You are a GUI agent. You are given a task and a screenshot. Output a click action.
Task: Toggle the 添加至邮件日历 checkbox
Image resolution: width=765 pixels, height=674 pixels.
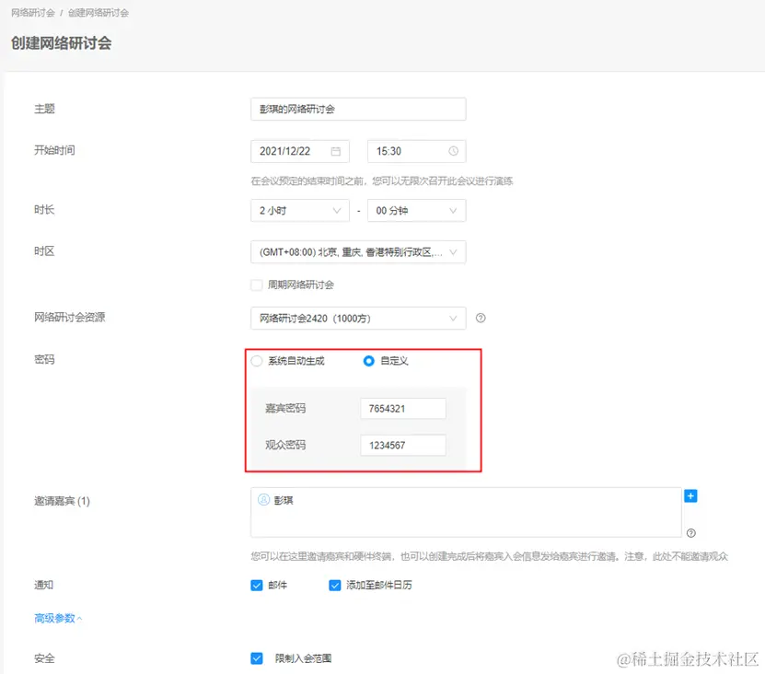click(335, 586)
